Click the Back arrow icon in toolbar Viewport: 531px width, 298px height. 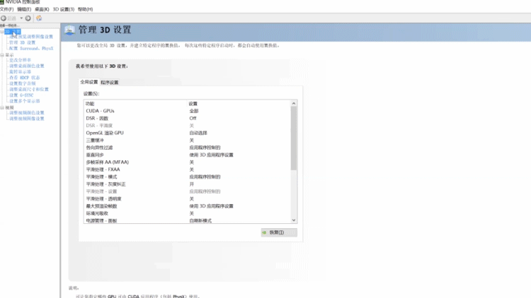click(x=4, y=18)
